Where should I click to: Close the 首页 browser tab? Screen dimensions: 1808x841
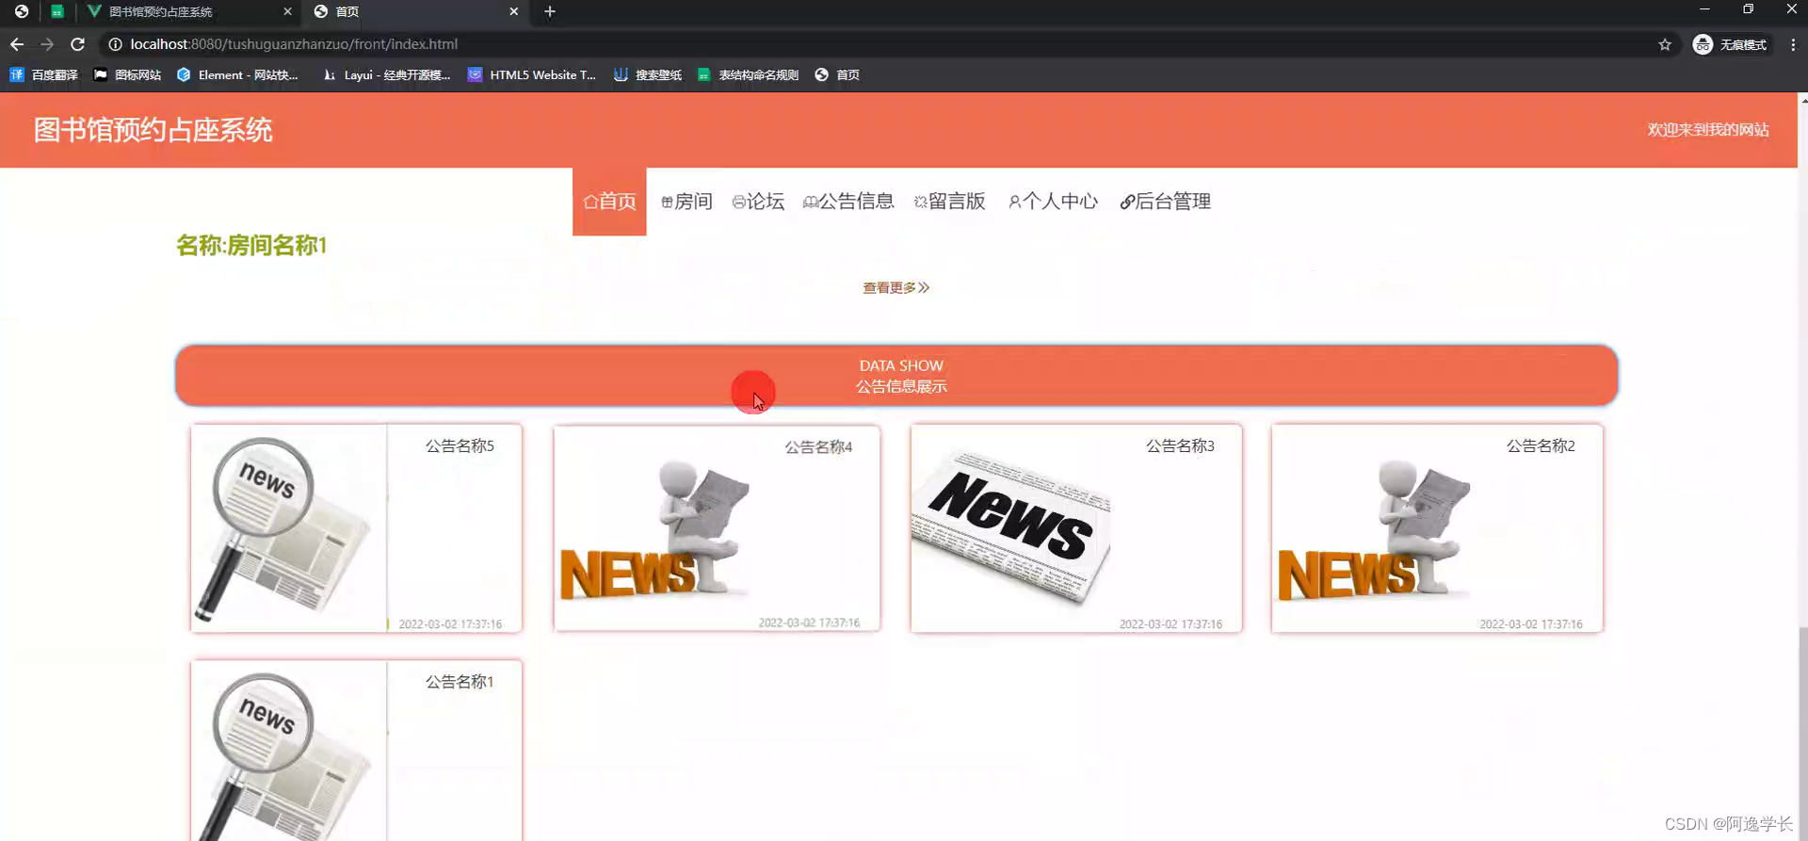(513, 11)
